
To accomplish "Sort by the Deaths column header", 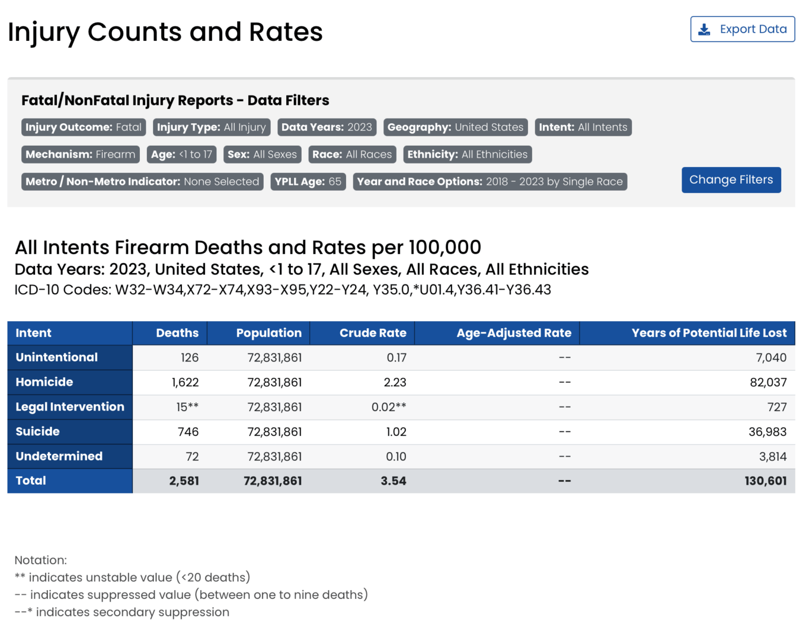I will [177, 333].
